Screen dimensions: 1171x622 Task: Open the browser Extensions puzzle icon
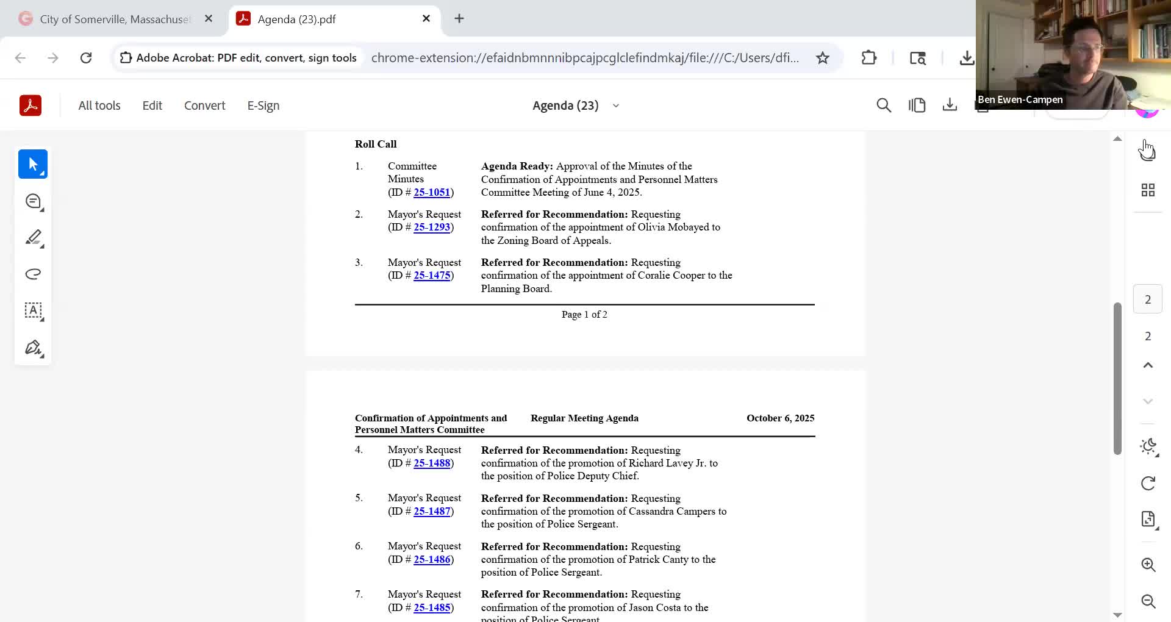pyautogui.click(x=869, y=58)
